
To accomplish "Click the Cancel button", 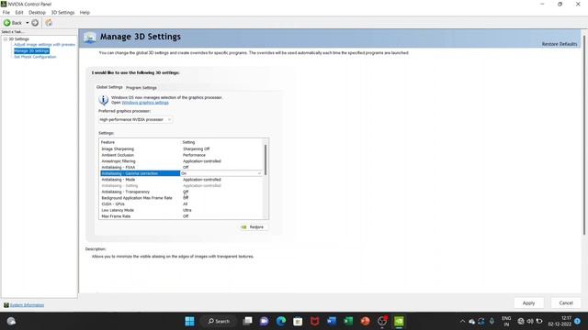I will click(x=566, y=303).
